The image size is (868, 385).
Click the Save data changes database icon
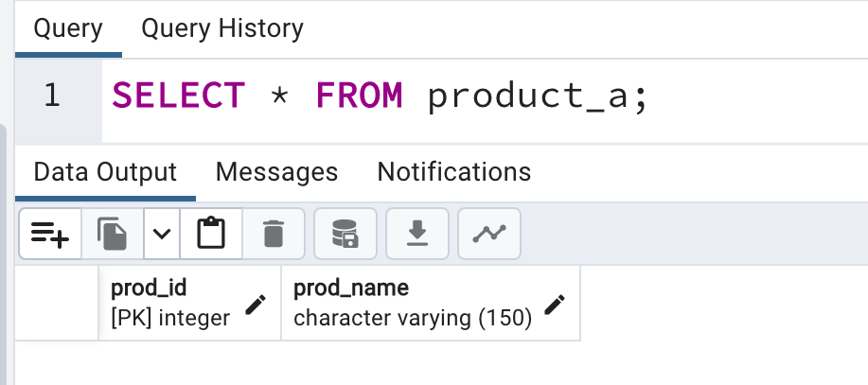[x=345, y=234]
